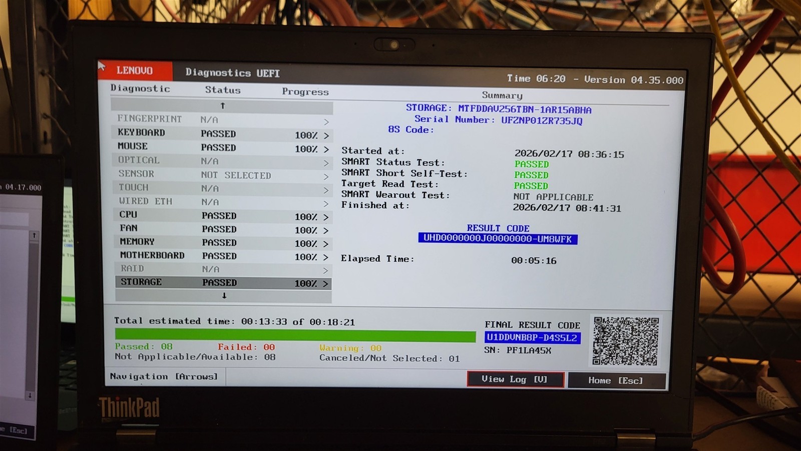Viewport: 801px width, 451px height.
Task: Click the LENOVO logo badge
Action: 135,70
